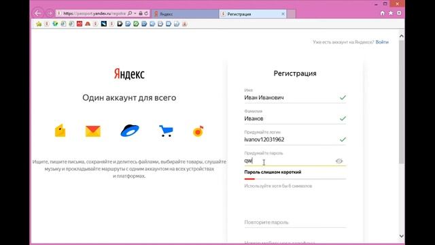Click the Регистрация form heading

tap(295, 73)
